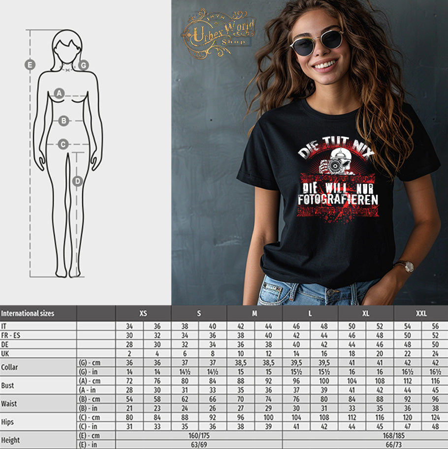Click the 'DIE TUT NIX' shirt text
Image resolution: width=448 pixels, height=449 pixels.
pyautogui.click(x=336, y=147)
